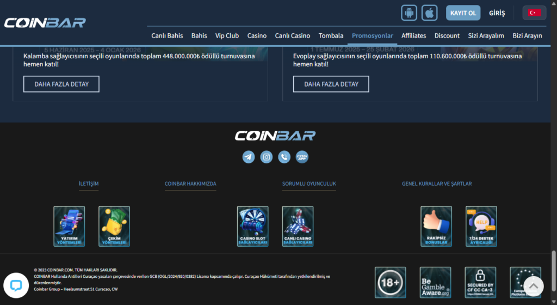Select the Canlı Casino menu item
The image size is (557, 305).
click(292, 36)
